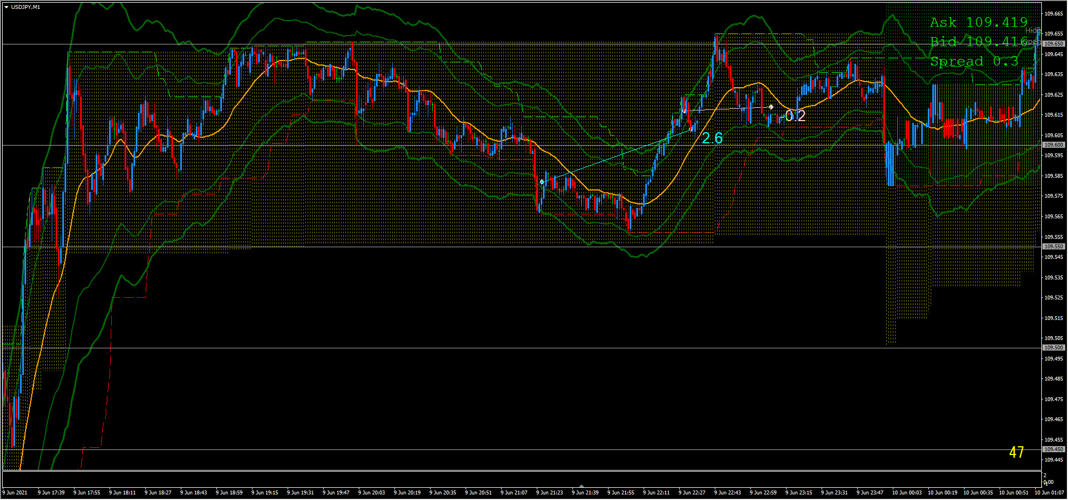Click the 9 Jun 2021 date label
This screenshot has width=1068, height=500.
pyautogui.click(x=14, y=493)
